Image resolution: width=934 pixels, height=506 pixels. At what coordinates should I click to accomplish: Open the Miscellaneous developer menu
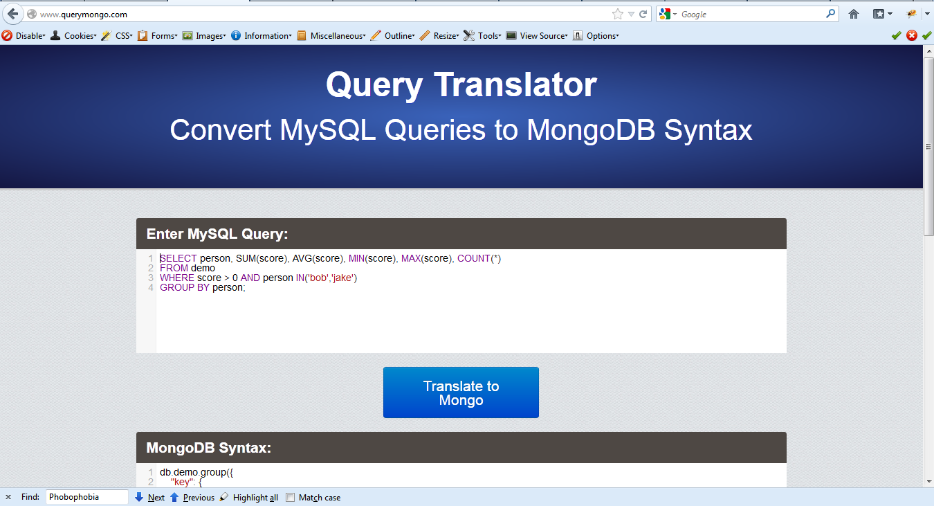point(331,36)
